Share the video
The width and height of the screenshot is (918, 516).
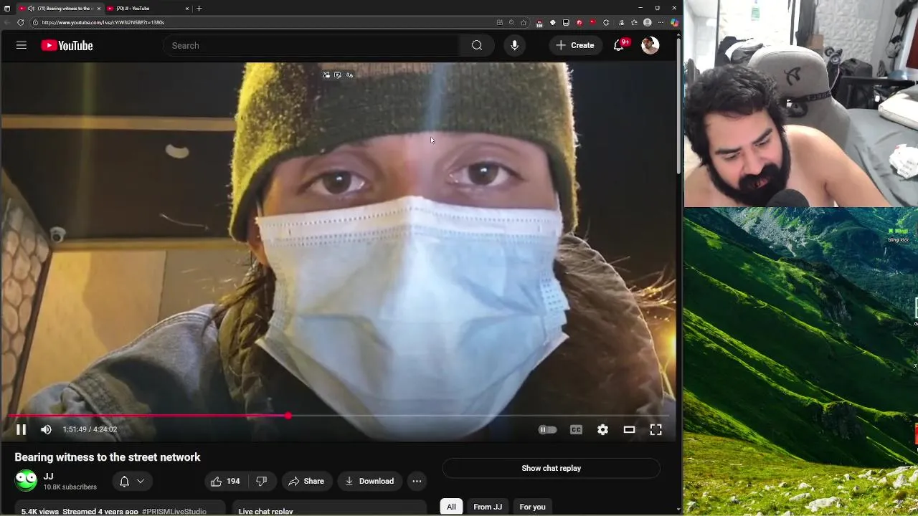(306, 481)
